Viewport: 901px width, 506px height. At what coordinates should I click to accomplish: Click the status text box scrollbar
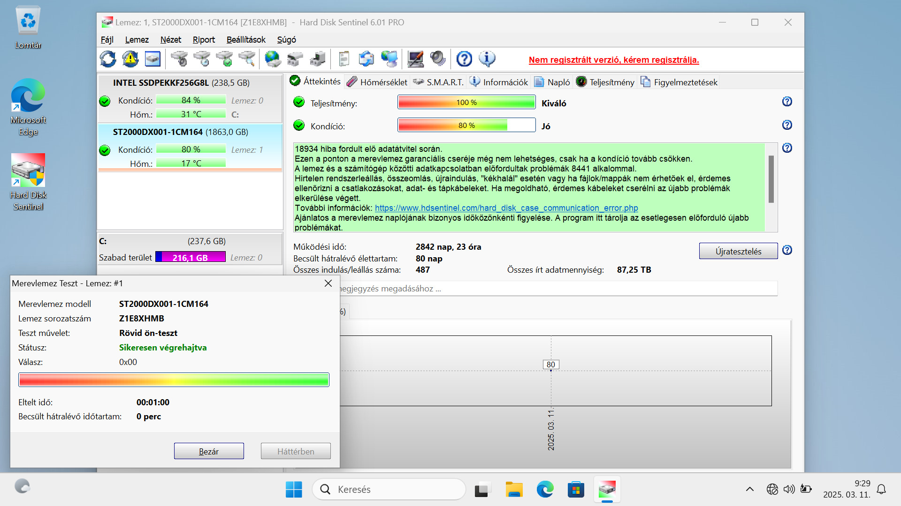click(771, 180)
